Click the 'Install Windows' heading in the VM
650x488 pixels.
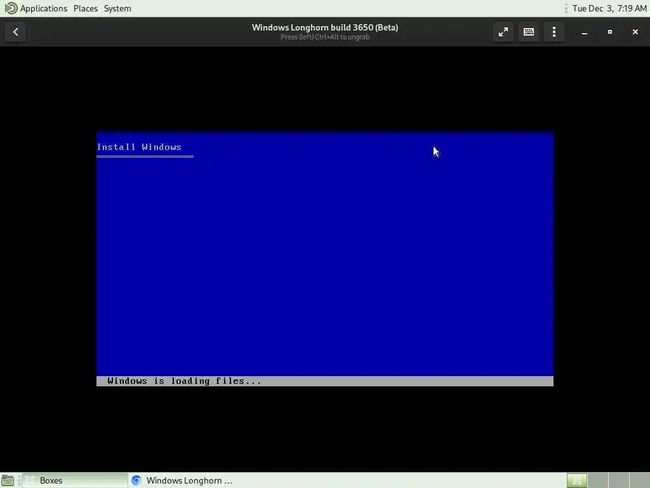[x=139, y=147]
